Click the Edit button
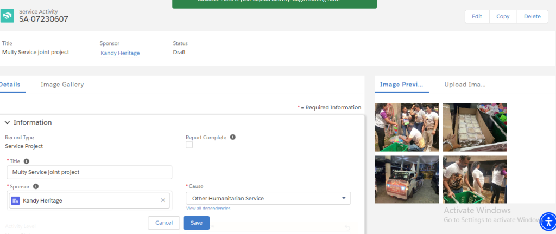This screenshot has height=234, width=556. pyautogui.click(x=477, y=17)
